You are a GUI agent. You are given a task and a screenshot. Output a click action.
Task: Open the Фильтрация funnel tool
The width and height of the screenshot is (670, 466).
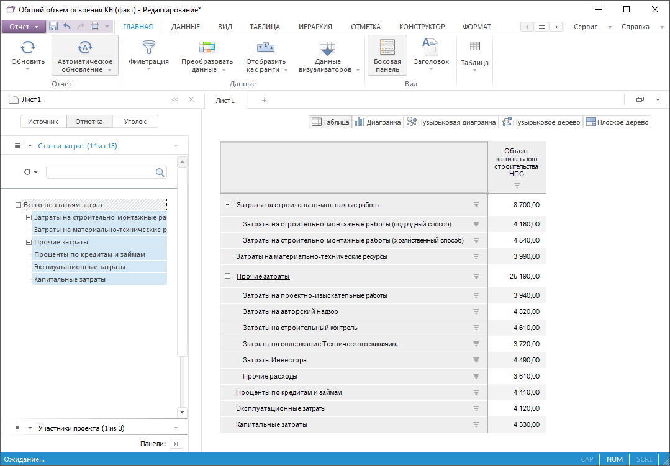pos(148,48)
